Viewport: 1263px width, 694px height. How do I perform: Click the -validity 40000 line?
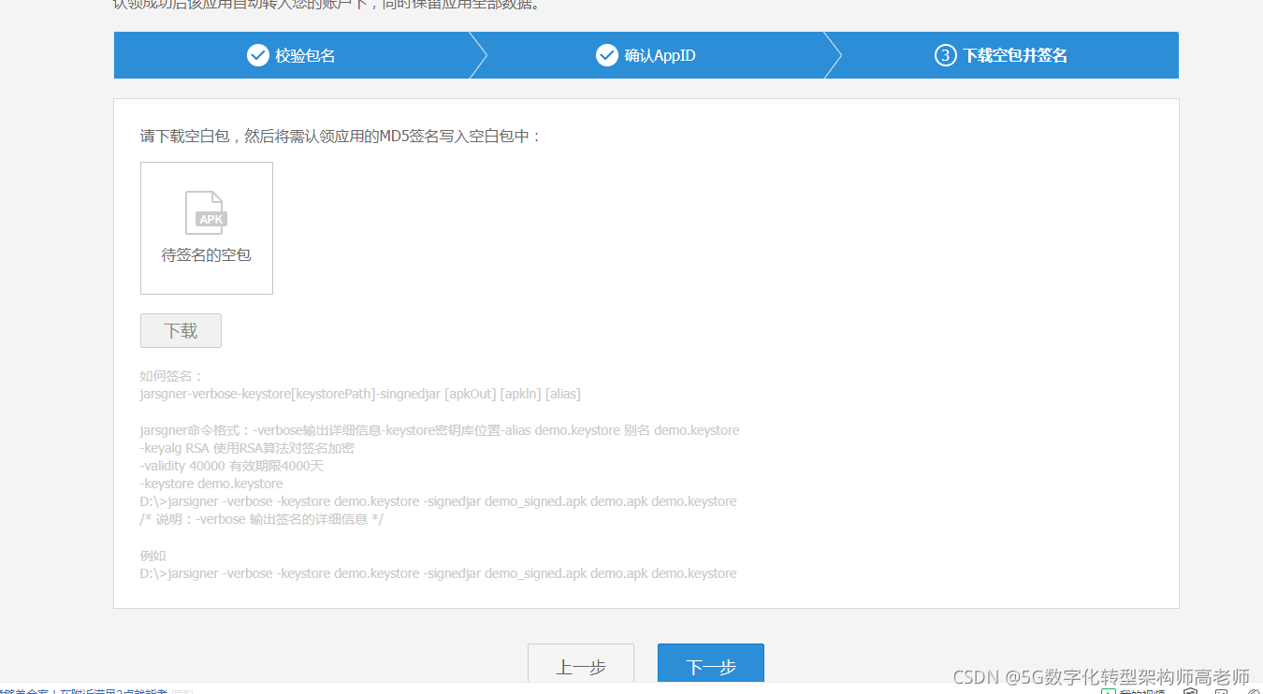click(232, 466)
